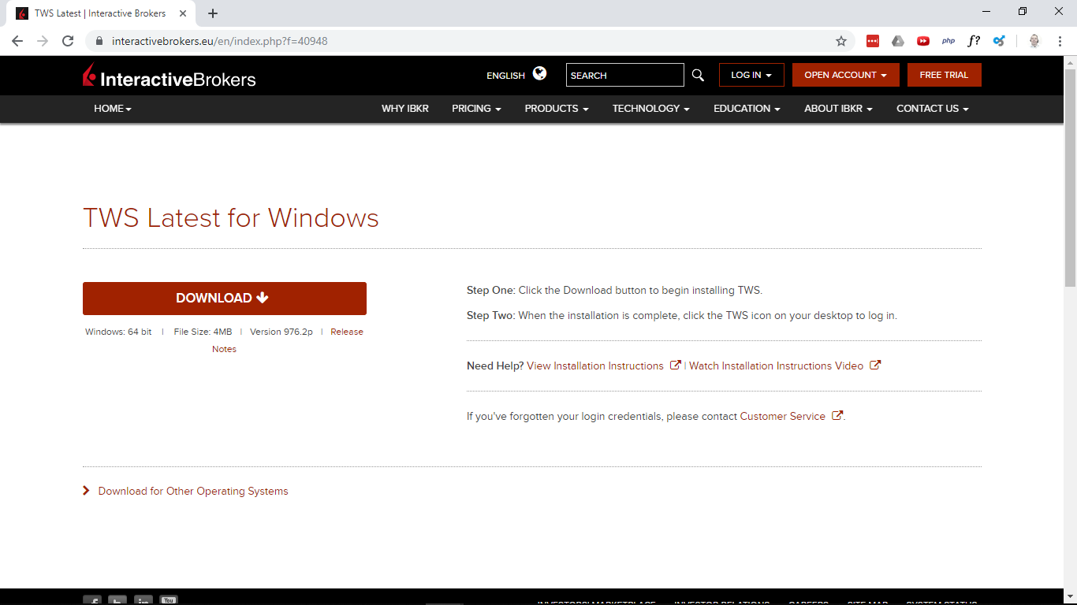Click the 'File Size: 4MB' text
1077x605 pixels.
203,332
